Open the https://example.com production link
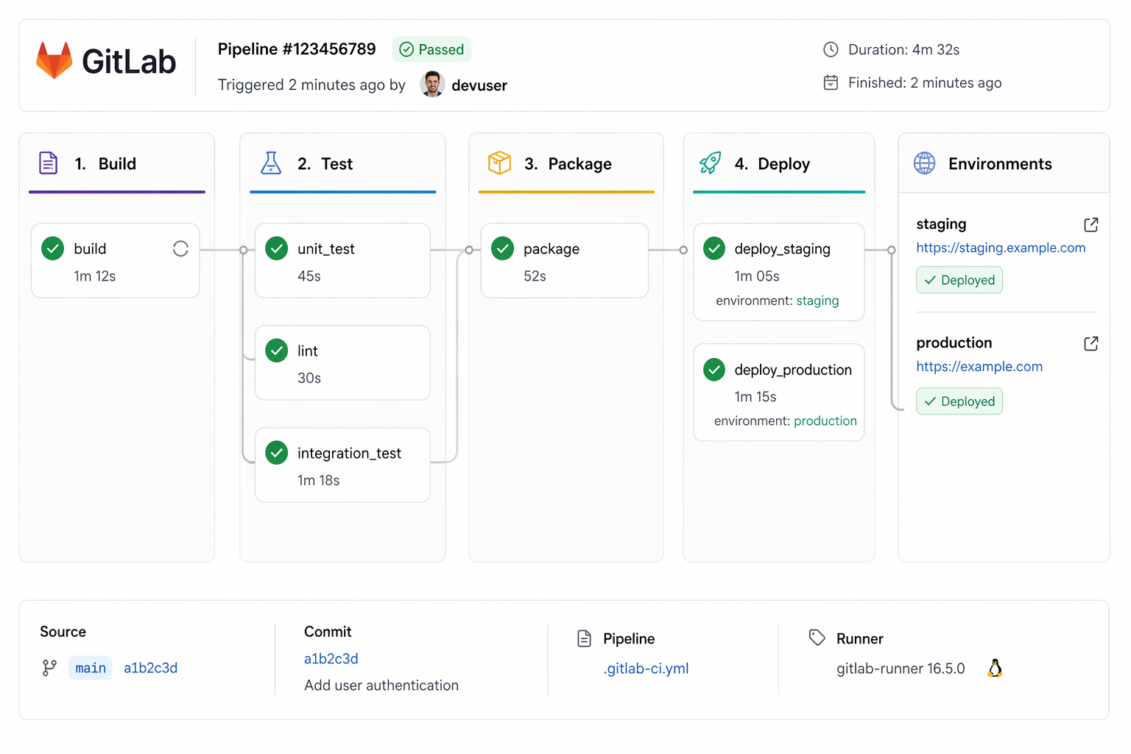1131x754 pixels. pyautogui.click(x=979, y=367)
